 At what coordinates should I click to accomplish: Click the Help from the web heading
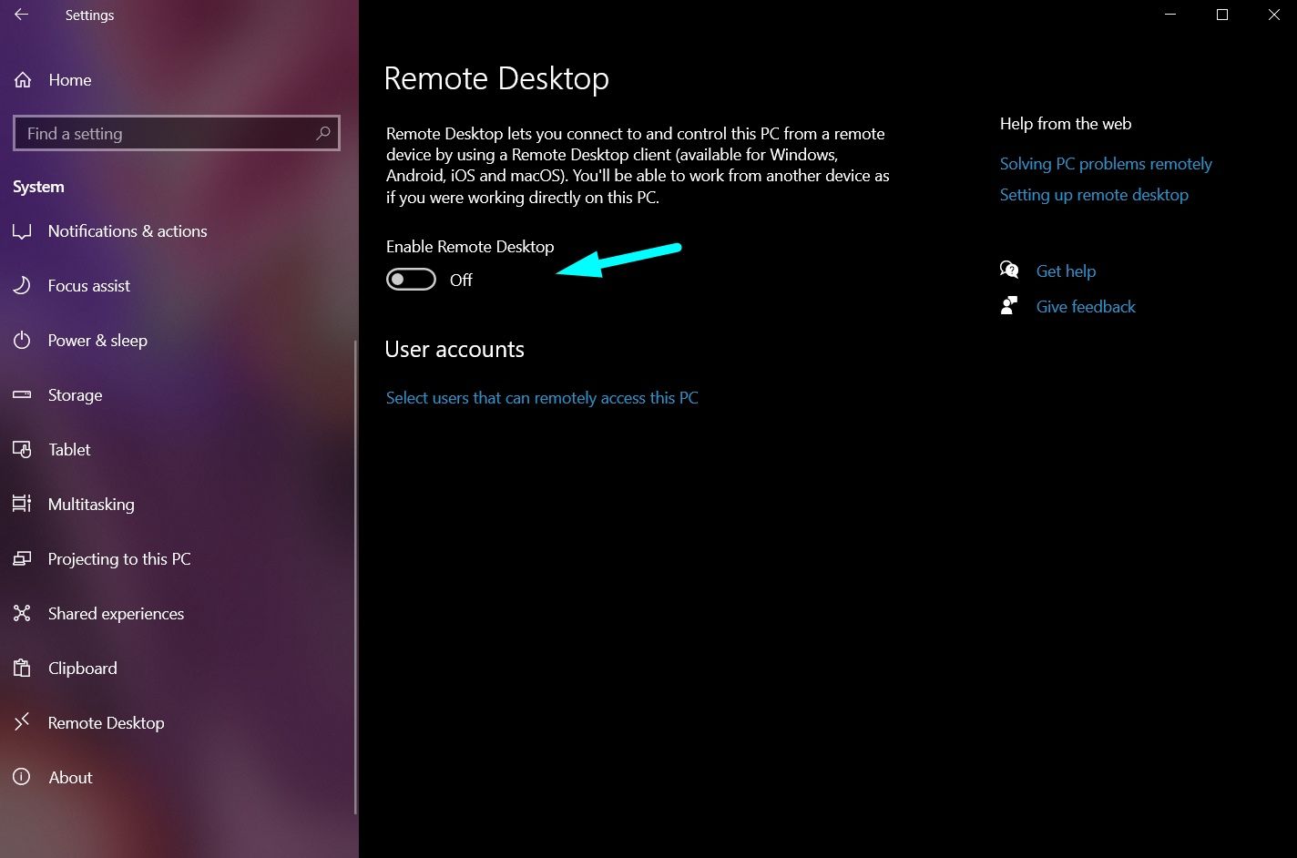pyautogui.click(x=1066, y=124)
